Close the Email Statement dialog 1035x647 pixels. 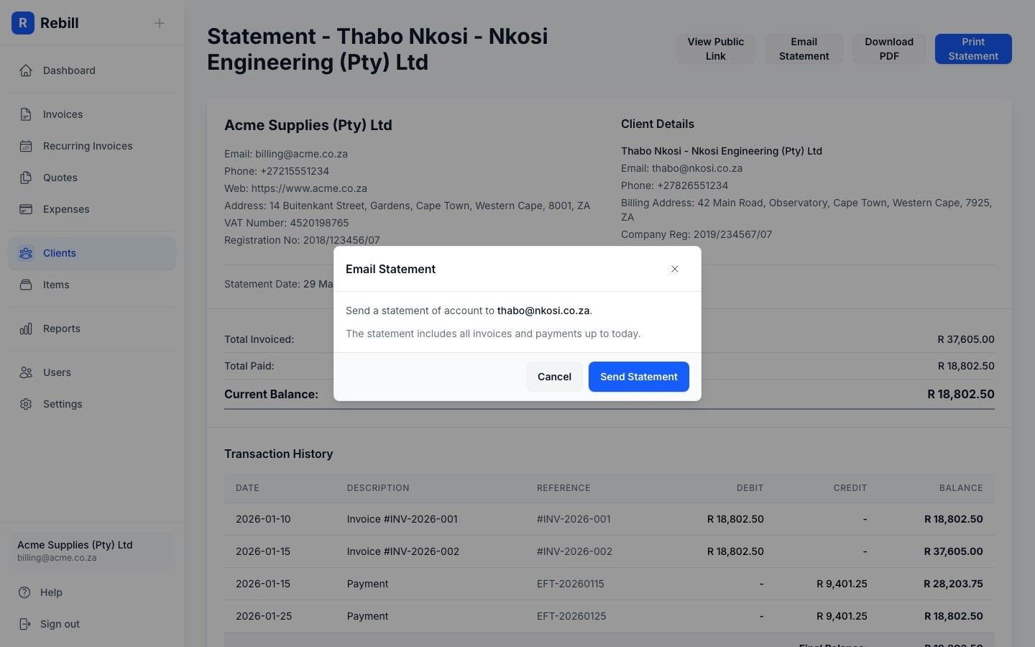click(675, 269)
